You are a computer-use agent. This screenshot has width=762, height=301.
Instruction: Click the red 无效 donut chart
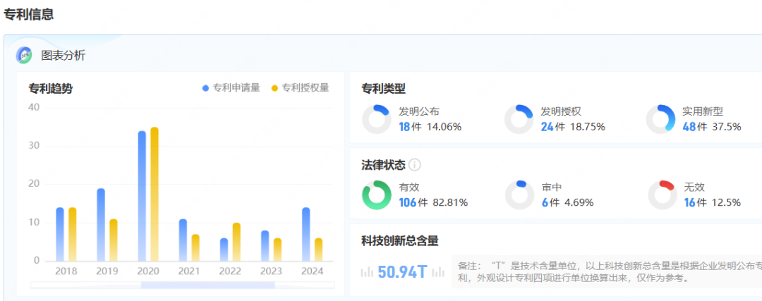pos(661,195)
